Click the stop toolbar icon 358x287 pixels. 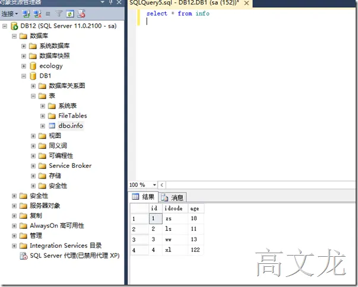click(x=48, y=14)
